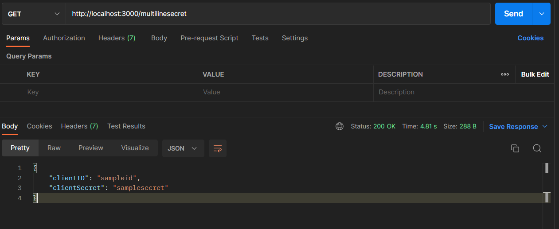Expand the Send button arrow menu

[x=541, y=14]
